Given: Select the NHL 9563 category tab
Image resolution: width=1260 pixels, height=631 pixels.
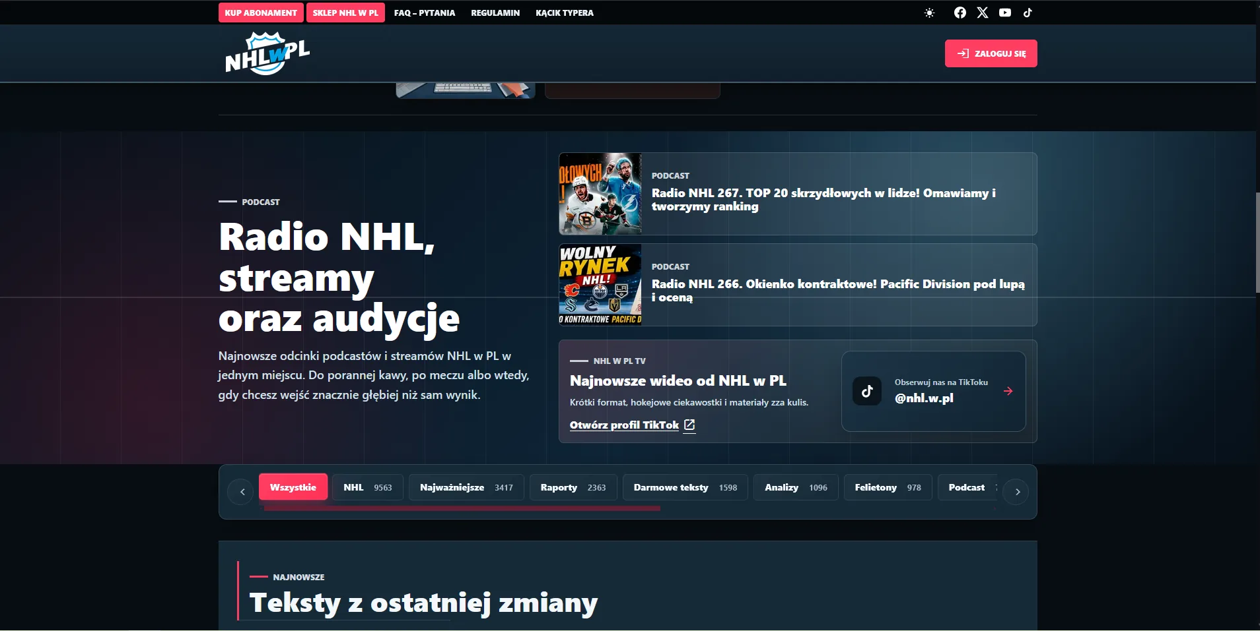Looking at the screenshot, I should pyautogui.click(x=368, y=487).
